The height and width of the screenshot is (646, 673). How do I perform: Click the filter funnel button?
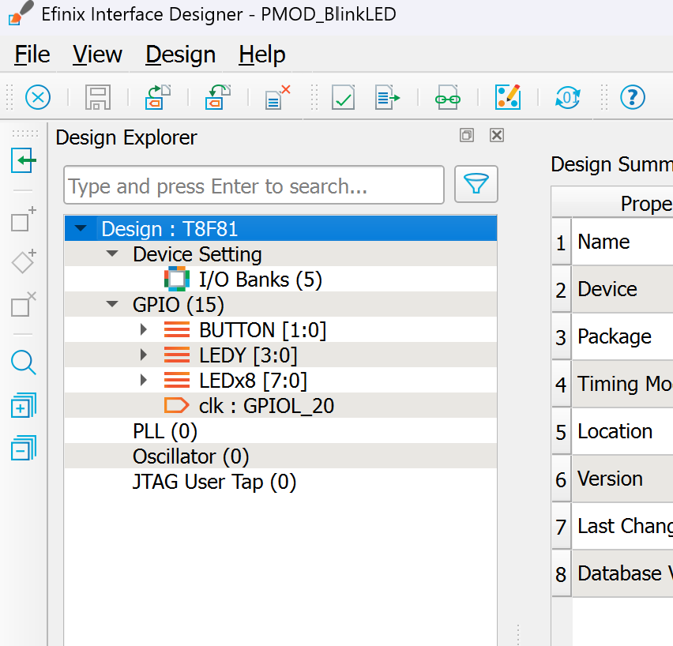pos(476,184)
